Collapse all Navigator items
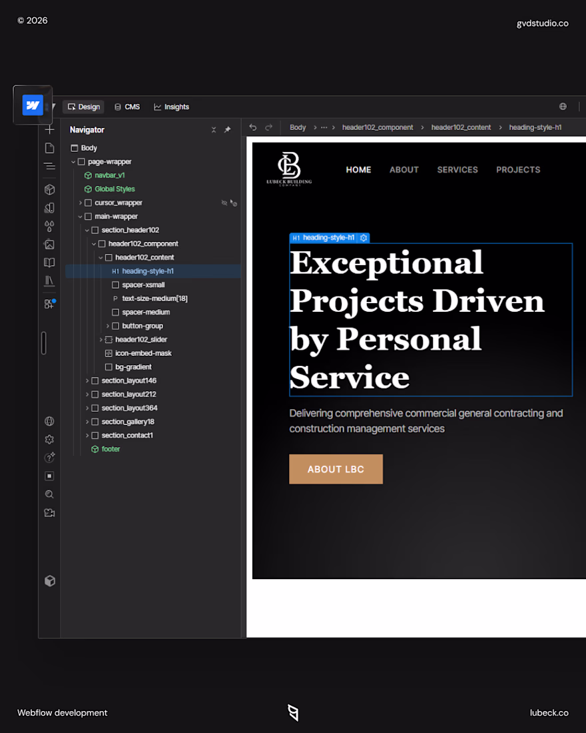Screen dimensions: 586x733 pyautogui.click(x=214, y=129)
